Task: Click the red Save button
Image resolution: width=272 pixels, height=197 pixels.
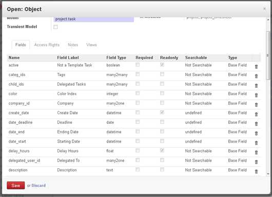Action: click(x=16, y=185)
